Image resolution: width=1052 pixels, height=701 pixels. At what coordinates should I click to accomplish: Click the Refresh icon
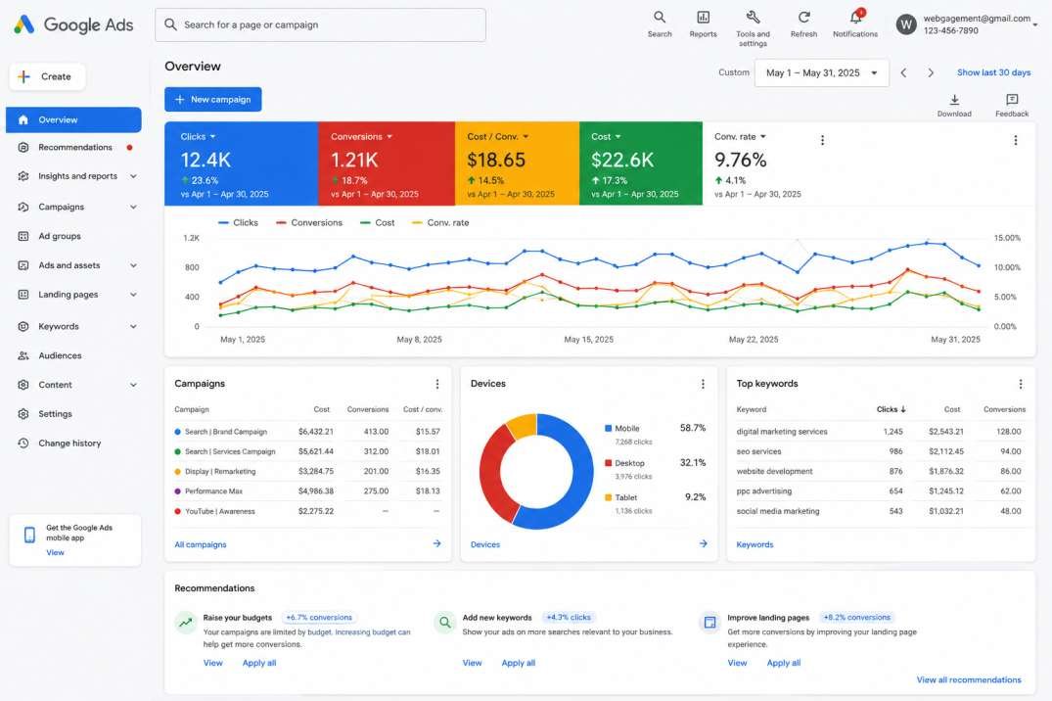tap(803, 18)
